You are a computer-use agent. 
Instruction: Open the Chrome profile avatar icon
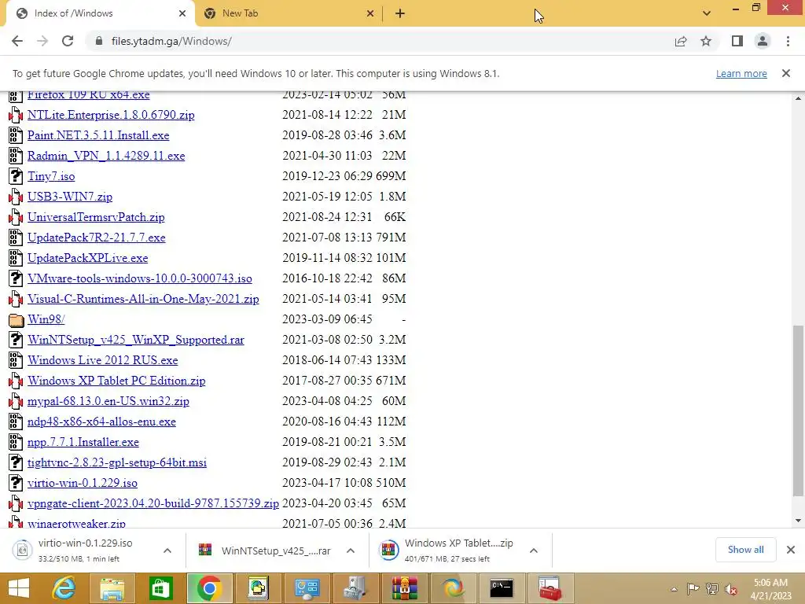(x=763, y=41)
